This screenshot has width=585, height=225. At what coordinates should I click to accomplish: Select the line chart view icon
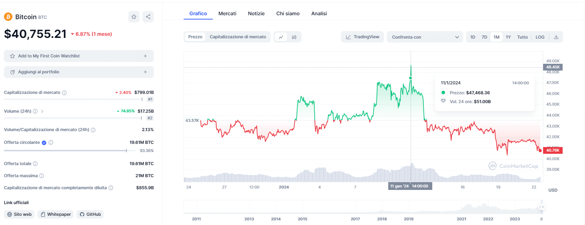(281, 37)
